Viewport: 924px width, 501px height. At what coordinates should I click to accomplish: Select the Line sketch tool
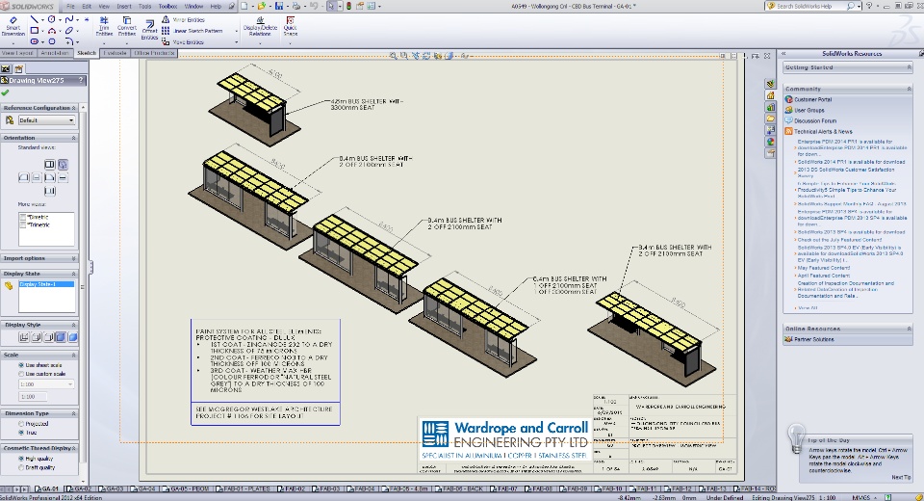point(35,19)
